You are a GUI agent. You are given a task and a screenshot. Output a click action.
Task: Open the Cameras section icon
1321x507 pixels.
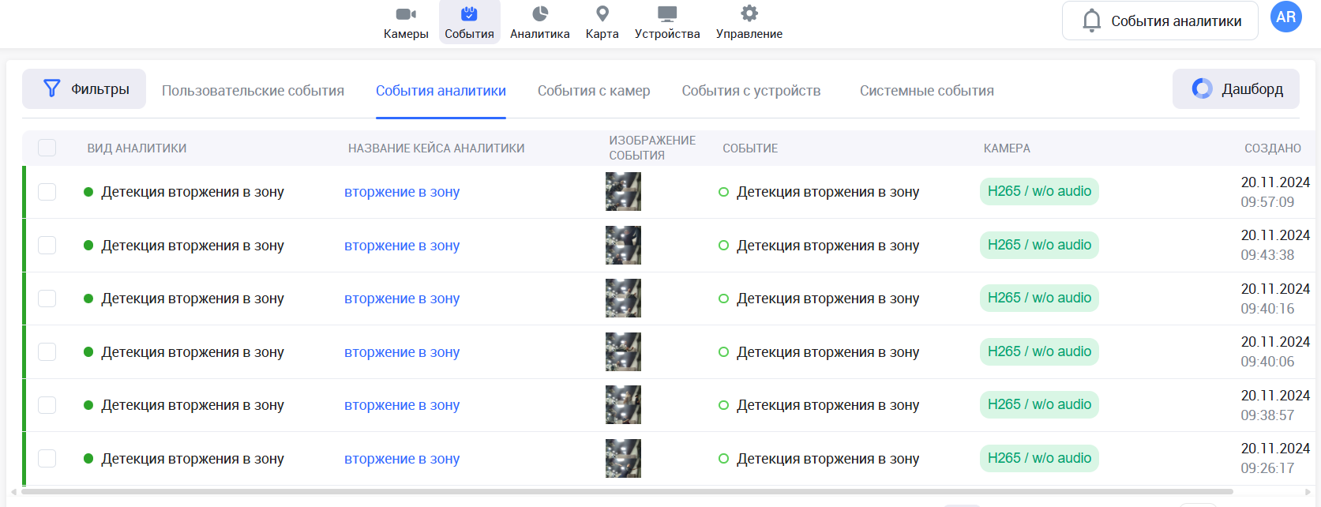[x=406, y=14]
